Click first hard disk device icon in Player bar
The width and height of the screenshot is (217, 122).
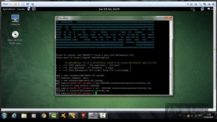point(191,4)
